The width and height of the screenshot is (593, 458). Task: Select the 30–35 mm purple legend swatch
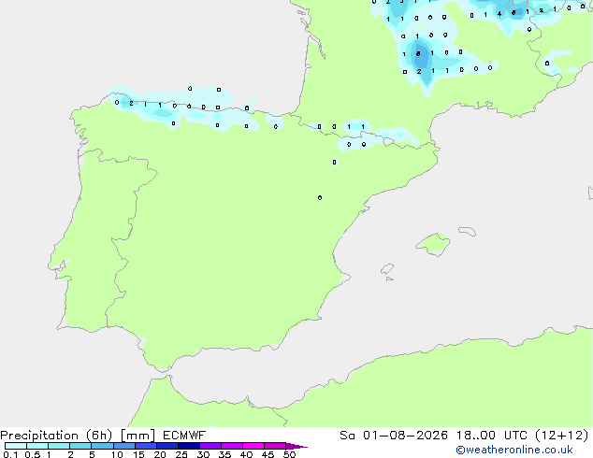210,446
